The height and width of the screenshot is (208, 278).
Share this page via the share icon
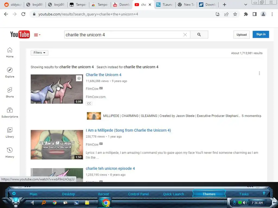point(226,14)
